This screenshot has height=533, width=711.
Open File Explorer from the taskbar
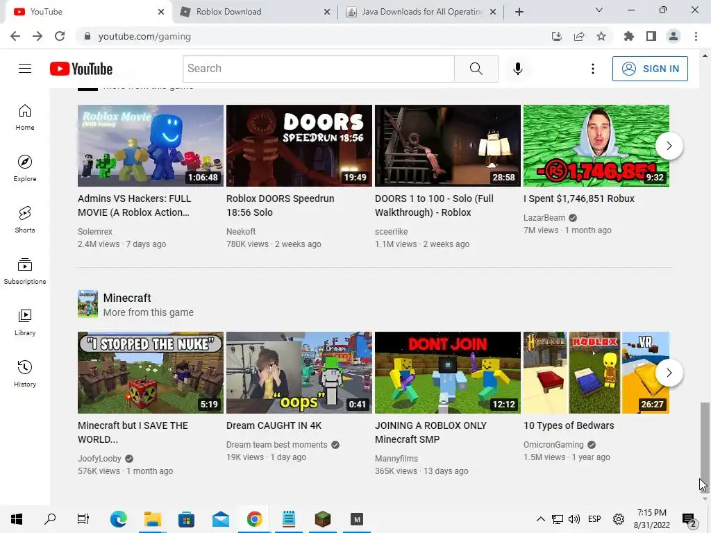[x=153, y=519]
